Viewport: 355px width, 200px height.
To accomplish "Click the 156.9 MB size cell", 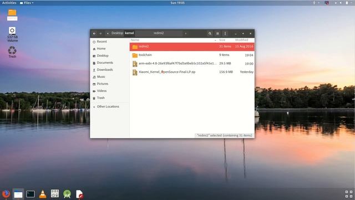I will point(226,72).
